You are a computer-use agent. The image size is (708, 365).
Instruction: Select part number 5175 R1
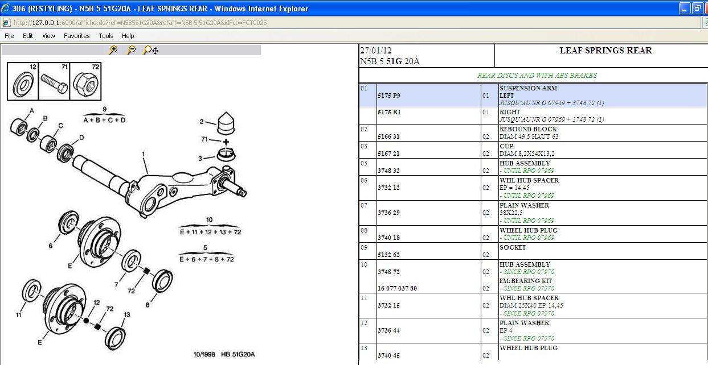389,112
